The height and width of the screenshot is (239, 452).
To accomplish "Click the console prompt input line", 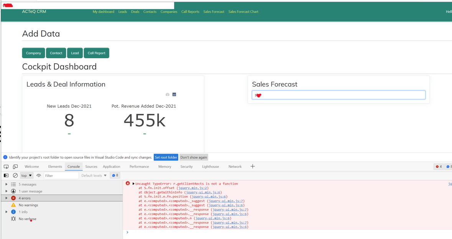I will coord(287,232).
